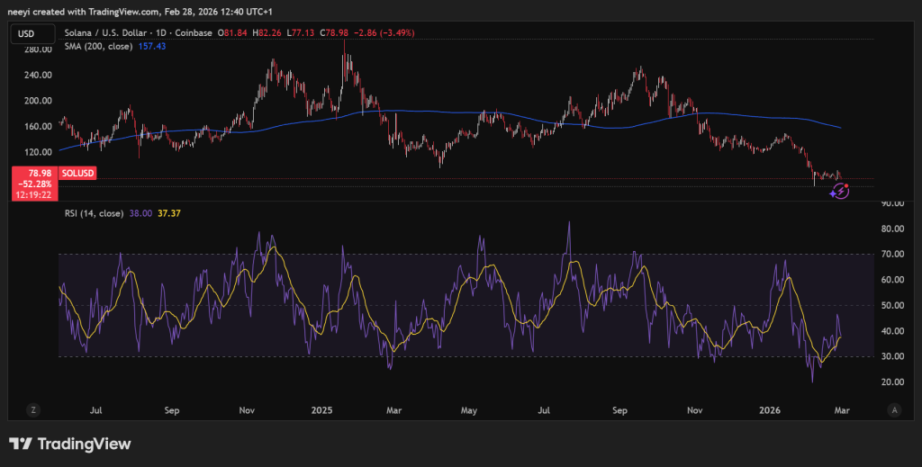Click the Nov label left of 2025
Viewport: 922px width, 467px height.
pos(247,409)
